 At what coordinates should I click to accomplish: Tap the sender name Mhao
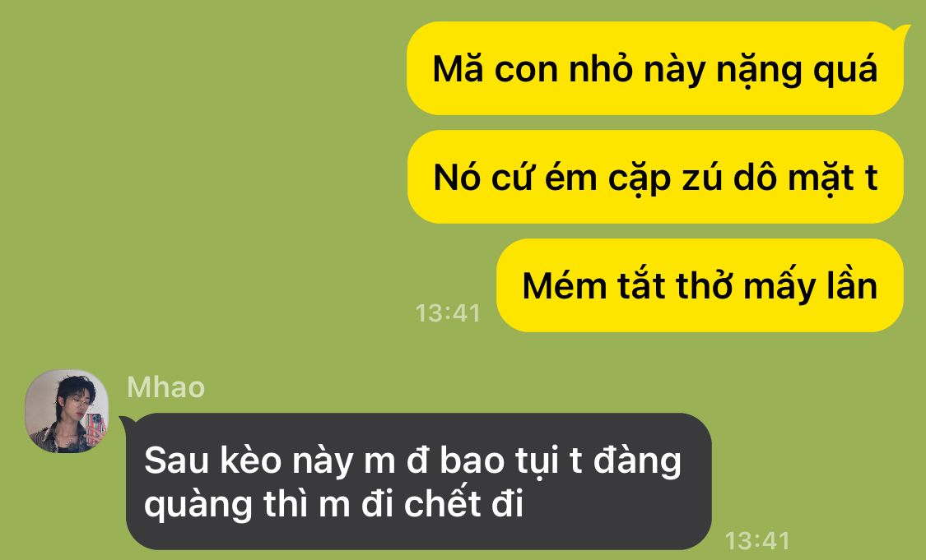[166, 387]
